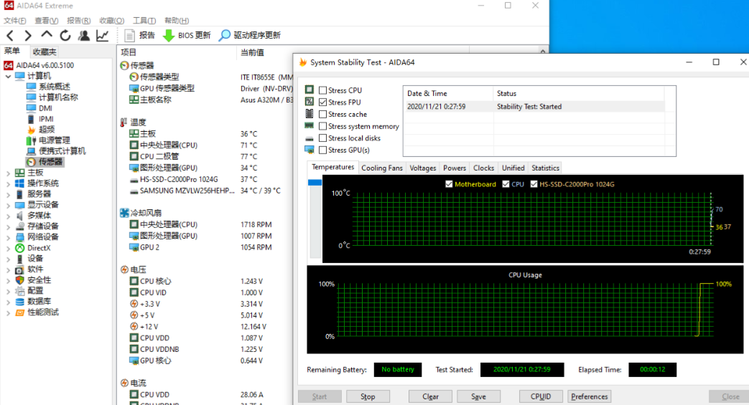Click the 驱动程序更新 magnifier icon
749x405 pixels.
pos(224,35)
